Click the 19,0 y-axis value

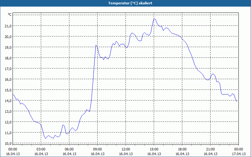(x=8, y=47)
